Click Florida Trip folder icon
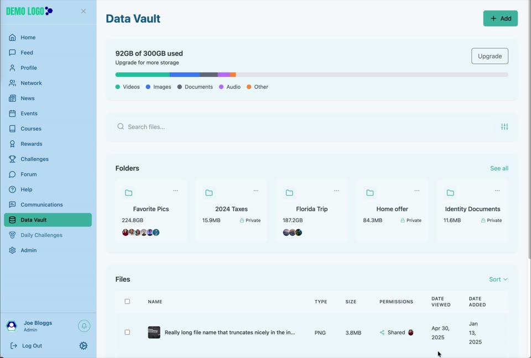The image size is (531, 358). (289, 193)
